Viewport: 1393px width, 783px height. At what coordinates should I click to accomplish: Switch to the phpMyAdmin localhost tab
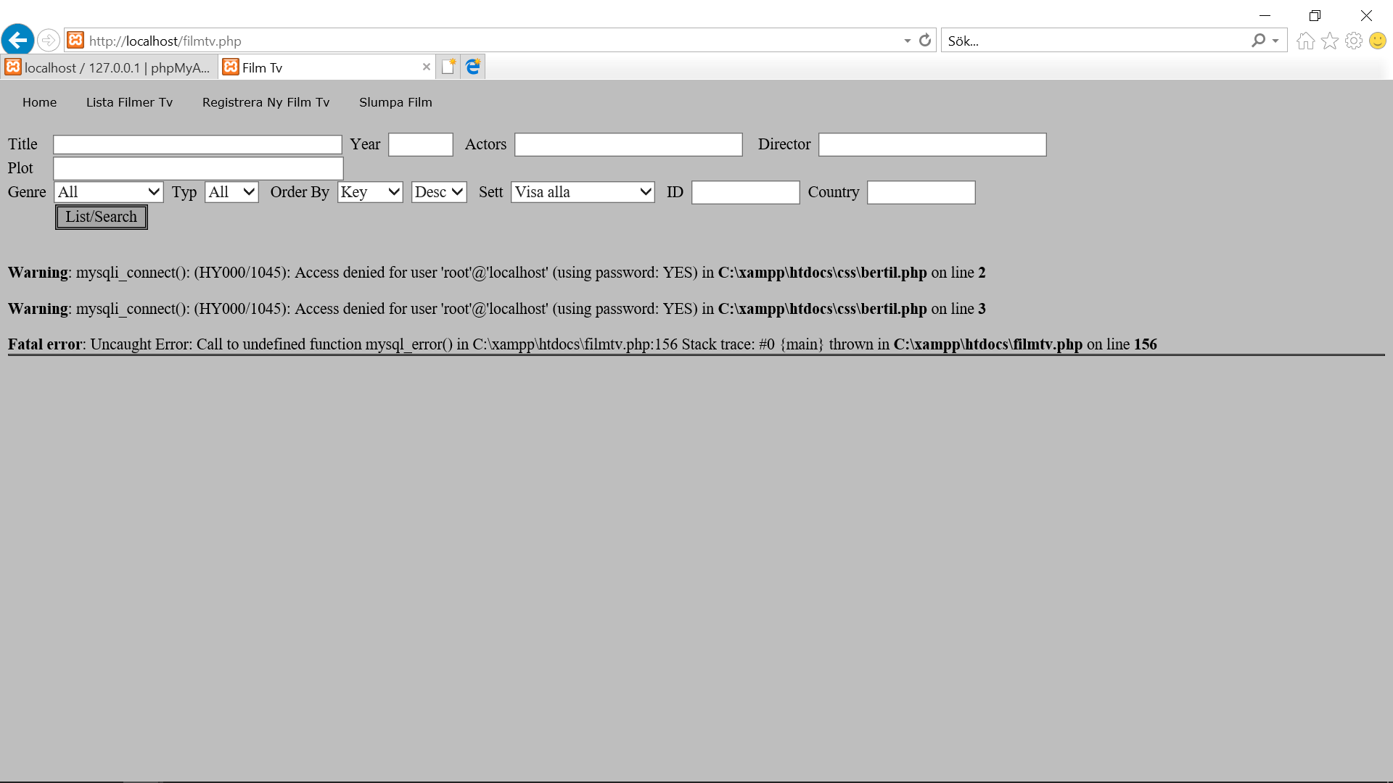(109, 67)
